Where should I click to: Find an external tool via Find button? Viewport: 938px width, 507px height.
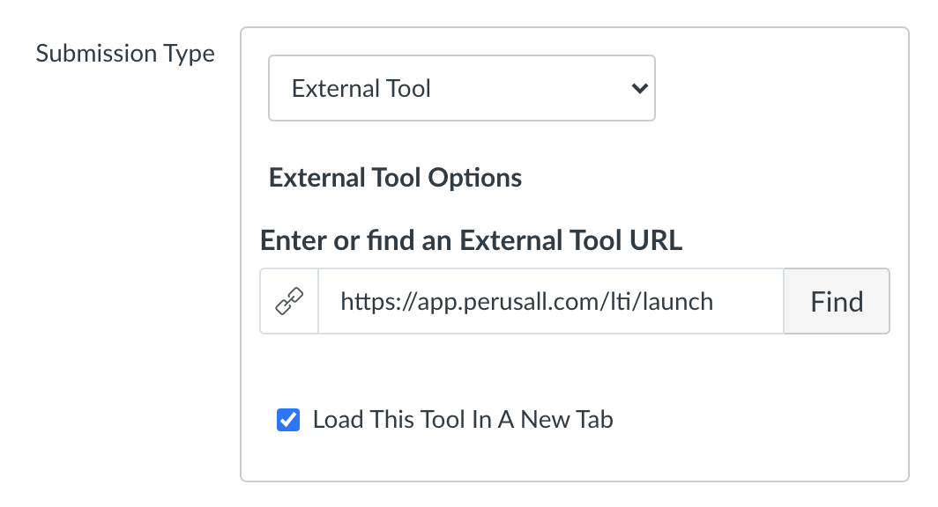click(x=837, y=301)
